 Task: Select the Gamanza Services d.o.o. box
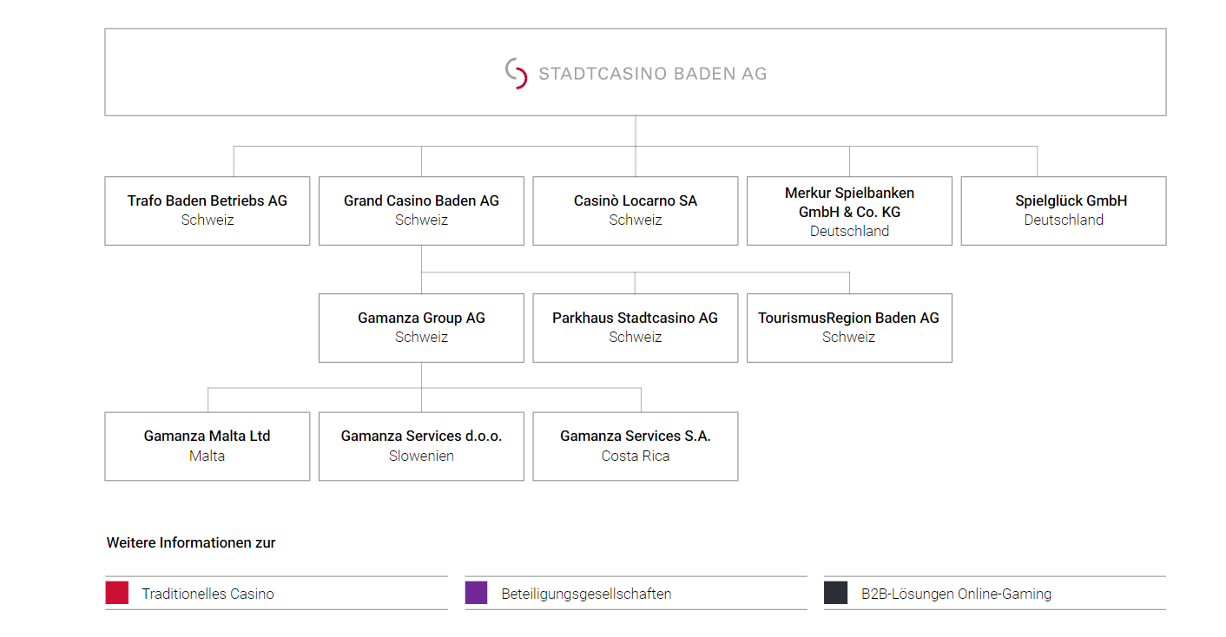pos(421,446)
